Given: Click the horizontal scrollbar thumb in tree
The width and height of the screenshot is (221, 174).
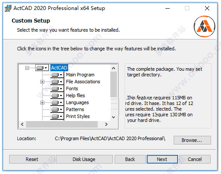Looking at the screenshot, I should (x=62, y=124).
